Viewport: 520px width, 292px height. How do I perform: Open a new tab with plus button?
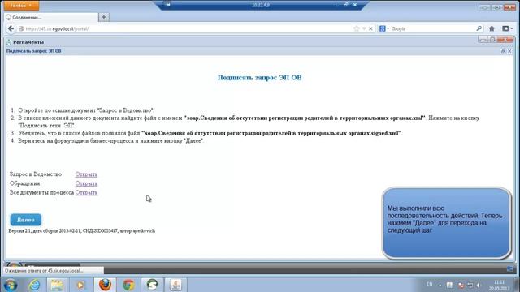[x=104, y=17]
